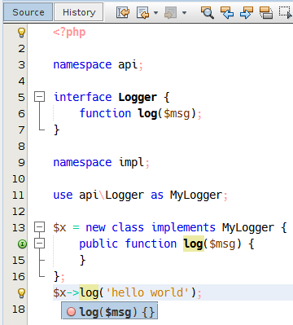This screenshot has width=293, height=325.
Task: Click the lightbulb hint beside $x->log line
Action: (x=21, y=293)
